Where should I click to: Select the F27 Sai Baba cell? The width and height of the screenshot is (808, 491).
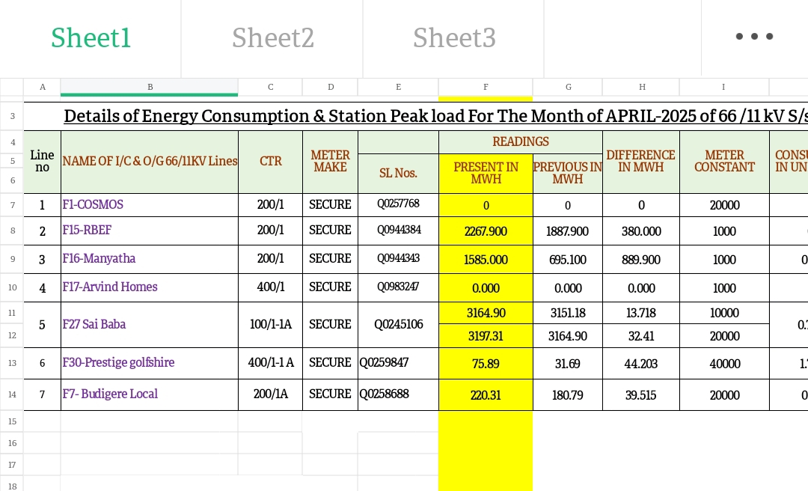click(150, 325)
